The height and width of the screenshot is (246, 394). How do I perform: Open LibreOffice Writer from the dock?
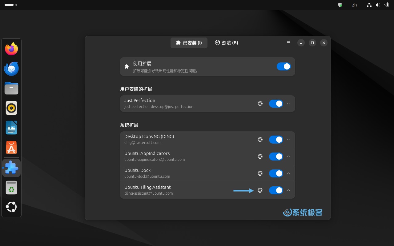pyautogui.click(x=11, y=128)
